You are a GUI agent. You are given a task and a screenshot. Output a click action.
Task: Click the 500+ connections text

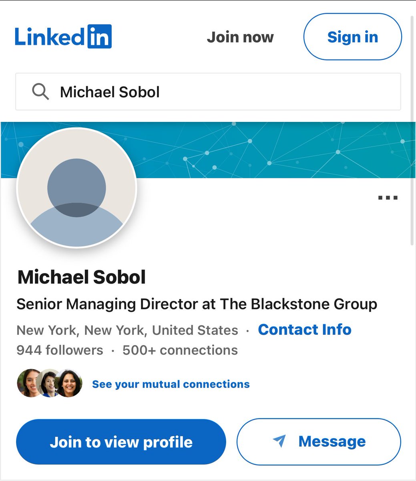(180, 350)
